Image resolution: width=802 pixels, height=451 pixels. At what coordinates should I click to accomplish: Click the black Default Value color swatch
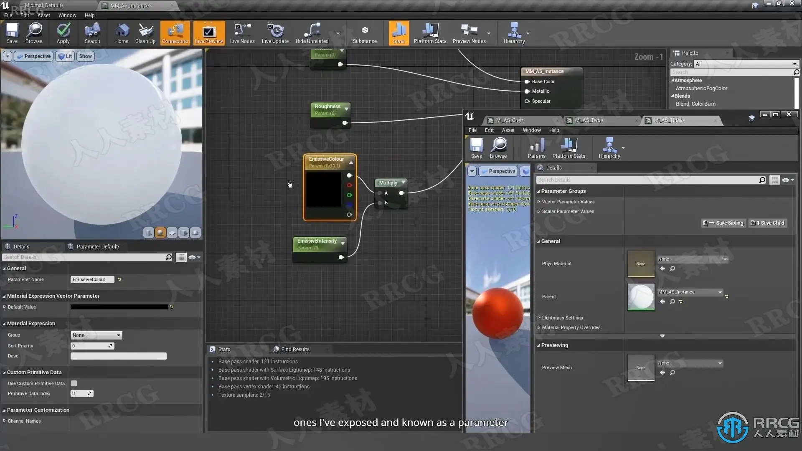[119, 307]
